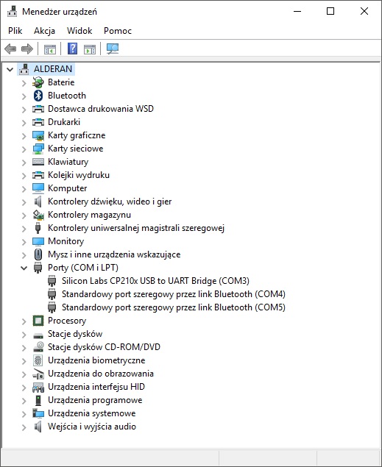Open the Widok menu
The height and width of the screenshot is (467, 382).
(x=79, y=31)
